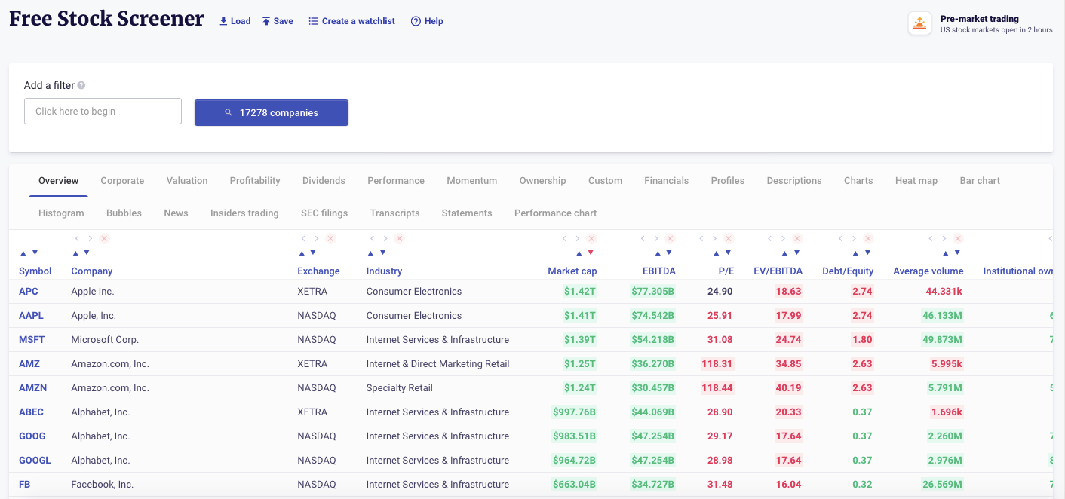Sort Average volume descending with down arrow

tap(957, 253)
